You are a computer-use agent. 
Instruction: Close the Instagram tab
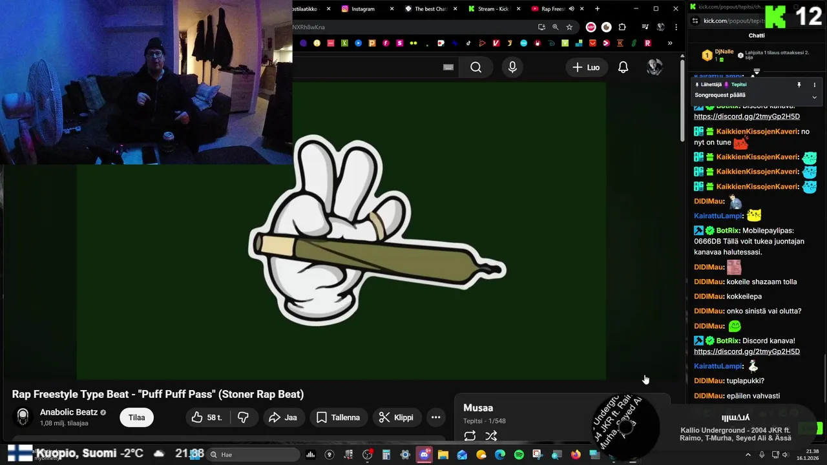pyautogui.click(x=392, y=9)
